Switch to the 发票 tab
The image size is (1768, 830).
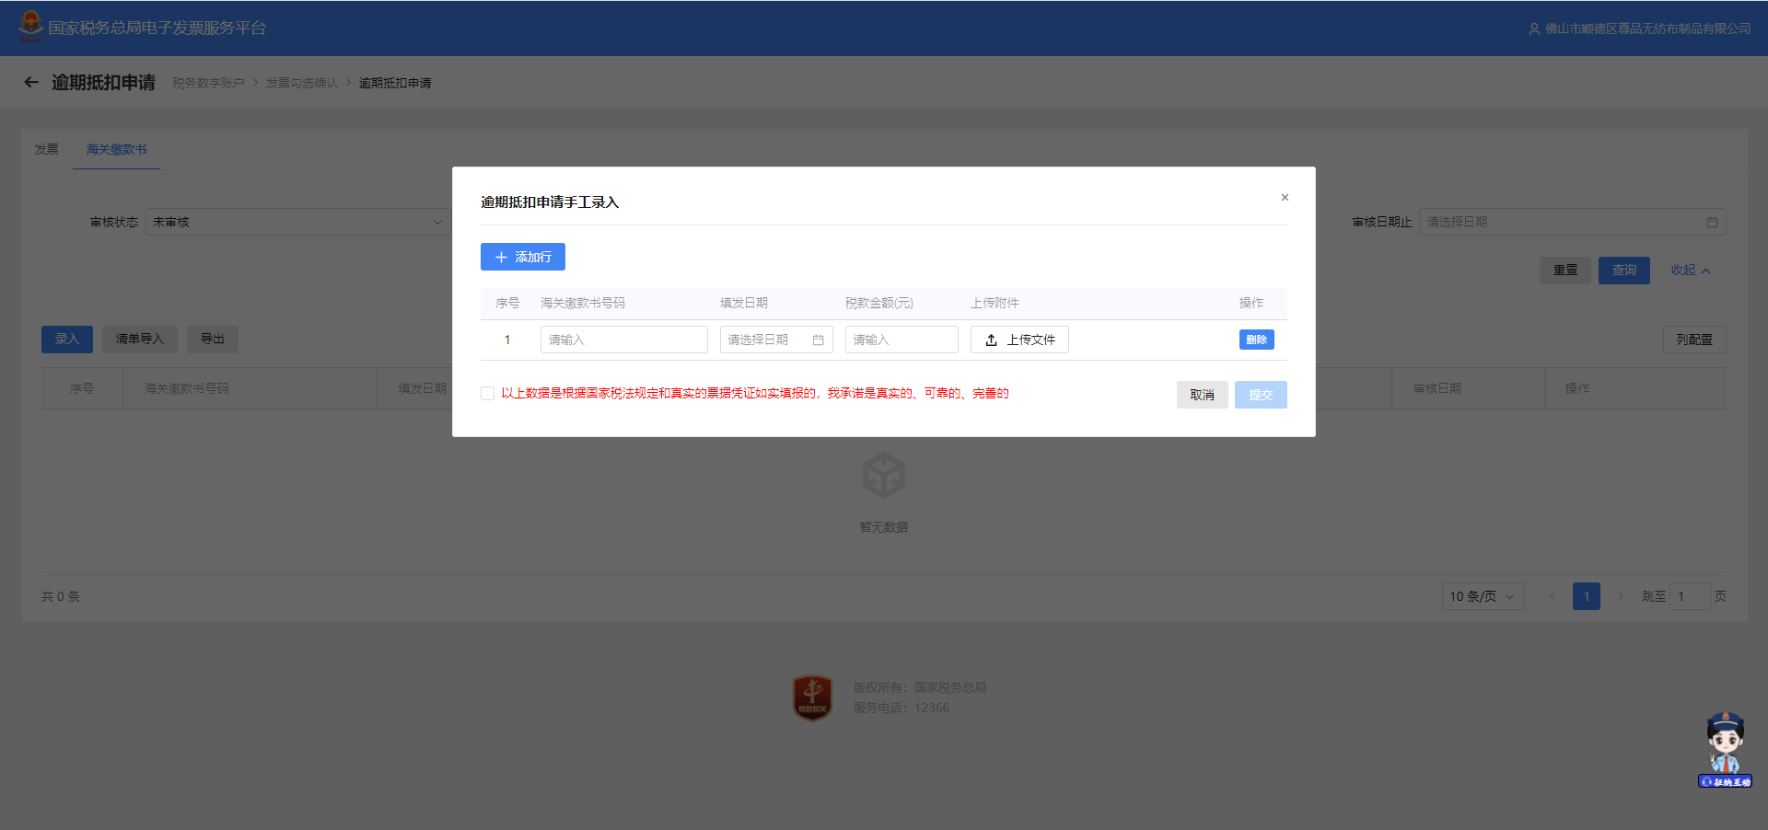click(47, 149)
